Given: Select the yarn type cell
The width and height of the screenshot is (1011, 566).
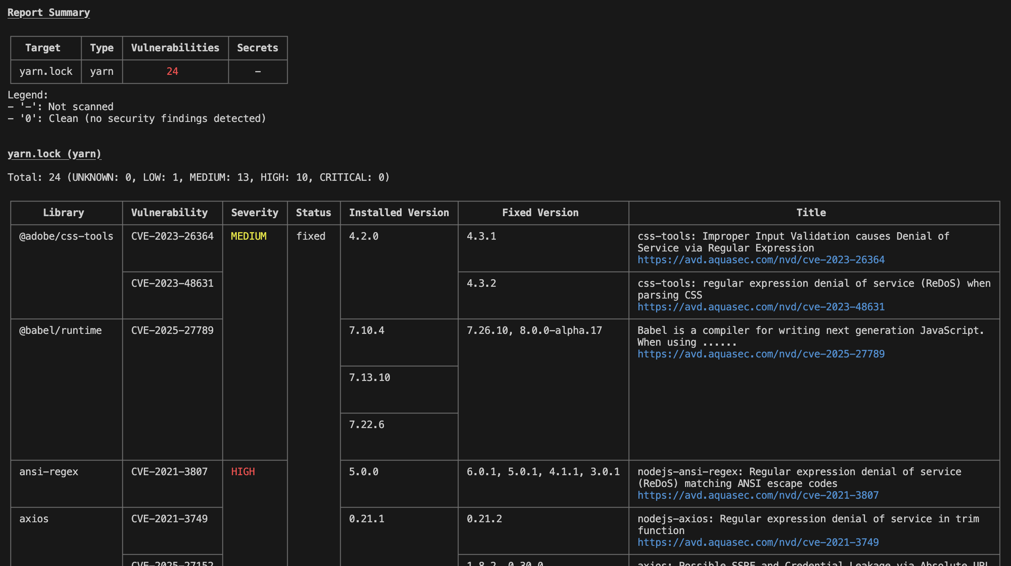Looking at the screenshot, I should pyautogui.click(x=102, y=71).
